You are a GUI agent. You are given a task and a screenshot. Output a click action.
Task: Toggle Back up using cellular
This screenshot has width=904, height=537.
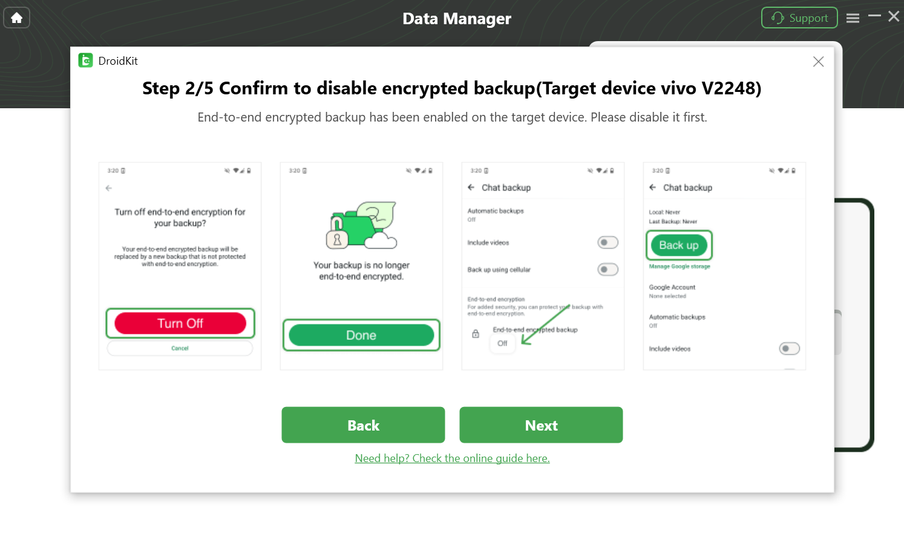click(608, 269)
